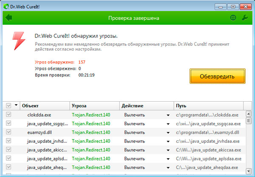
Task: Open the globe language menu
Action: (x=233, y=18)
